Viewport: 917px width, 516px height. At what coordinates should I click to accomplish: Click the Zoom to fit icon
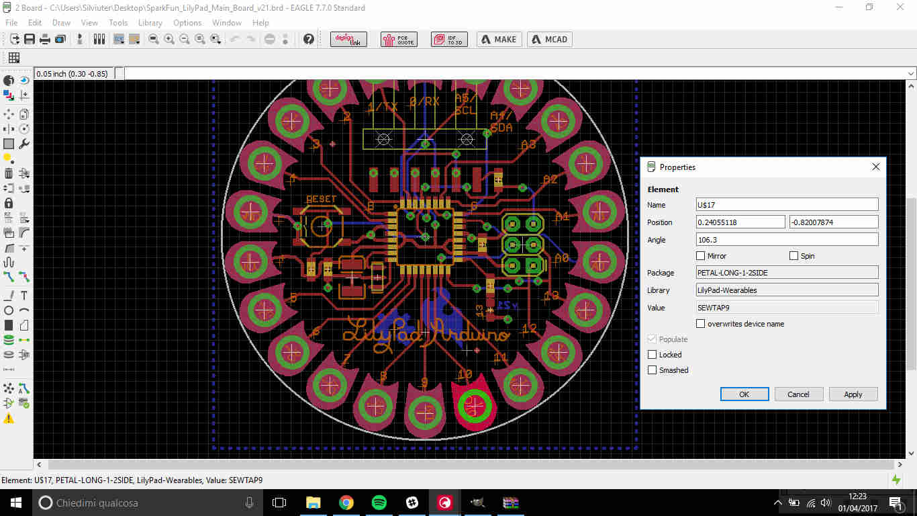coord(154,39)
